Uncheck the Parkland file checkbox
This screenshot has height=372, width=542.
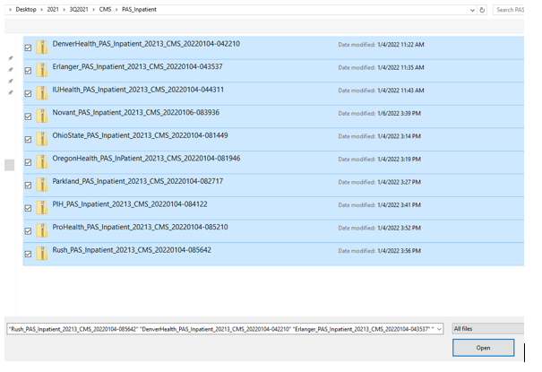[x=29, y=186]
